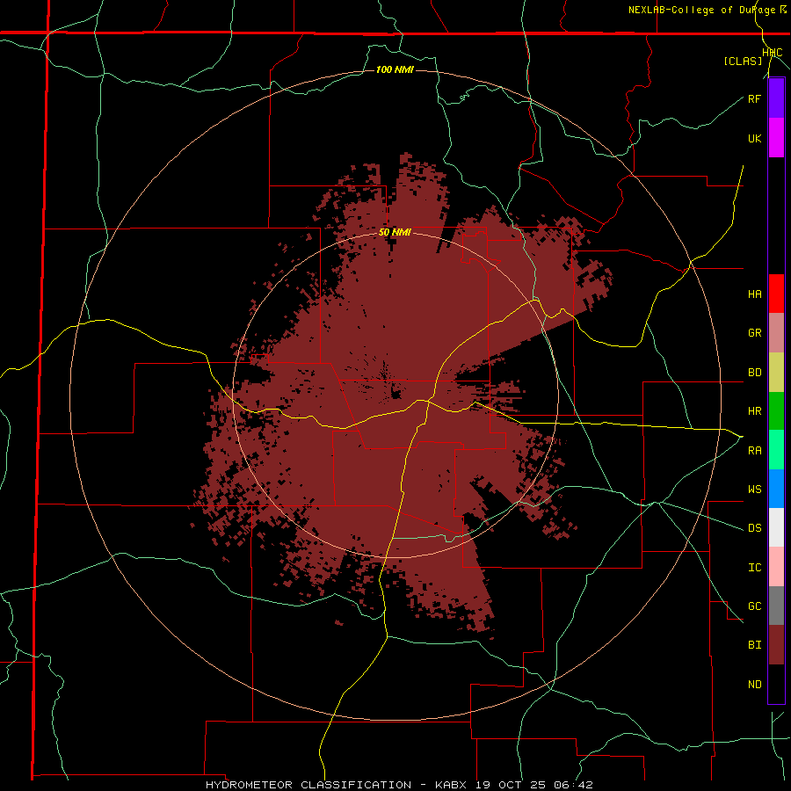Screen dimensions: 791x791
Task: Click the DS legend label
Action: pyautogui.click(x=754, y=527)
